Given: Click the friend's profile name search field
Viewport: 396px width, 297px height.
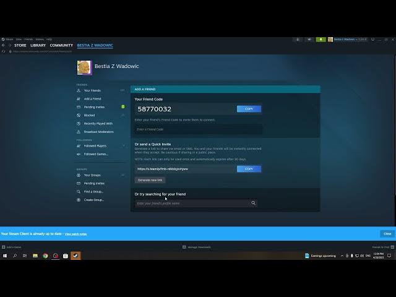Looking at the screenshot, I should (192, 204).
